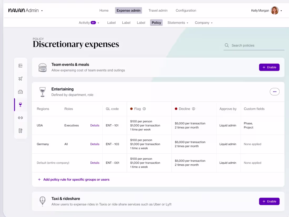Click the ENT - 101 GL code
289x217 pixels.
pos(112,125)
